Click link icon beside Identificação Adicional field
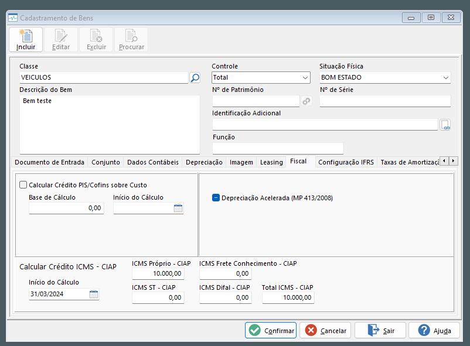The height and width of the screenshot is (346, 470). click(445, 125)
